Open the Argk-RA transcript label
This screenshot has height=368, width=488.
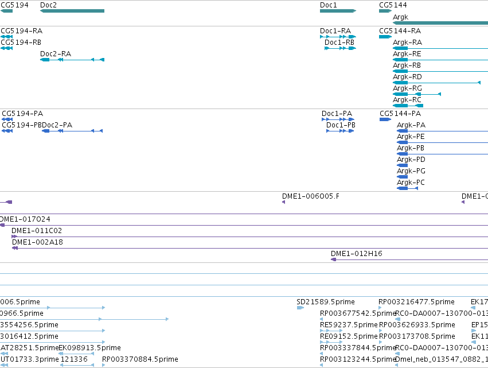click(407, 42)
